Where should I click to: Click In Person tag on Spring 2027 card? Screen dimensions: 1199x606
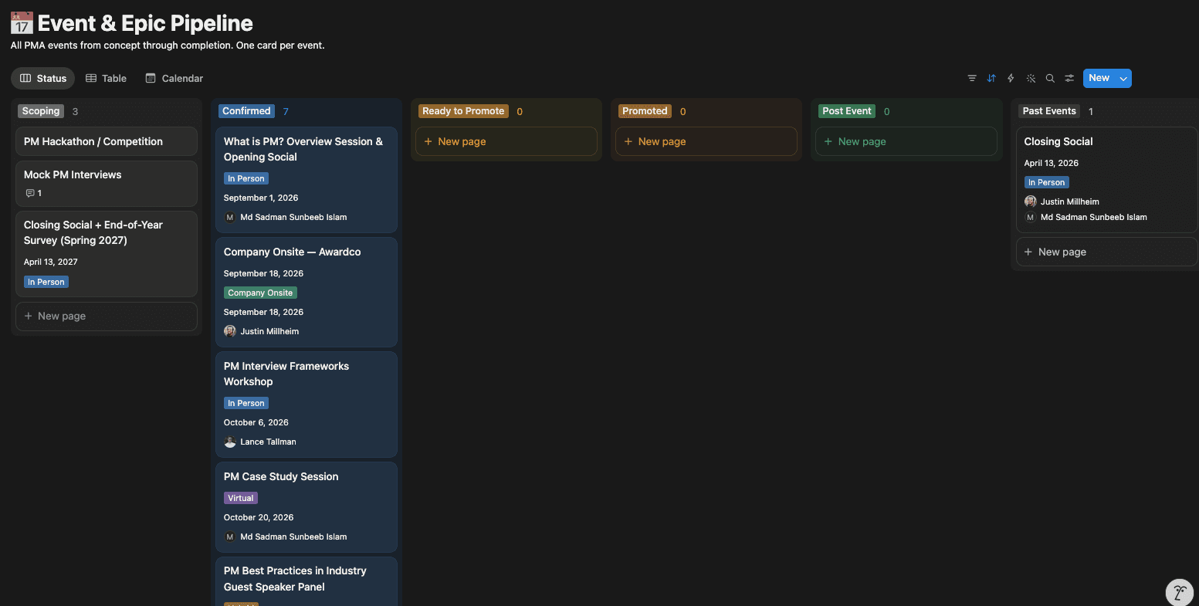pos(46,282)
